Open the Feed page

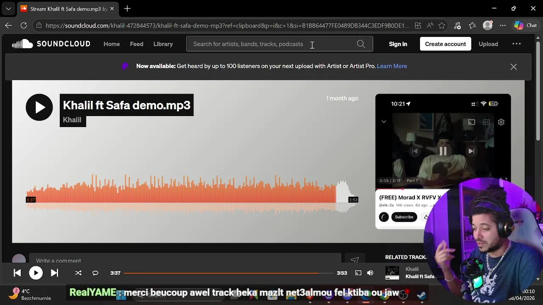(137, 44)
